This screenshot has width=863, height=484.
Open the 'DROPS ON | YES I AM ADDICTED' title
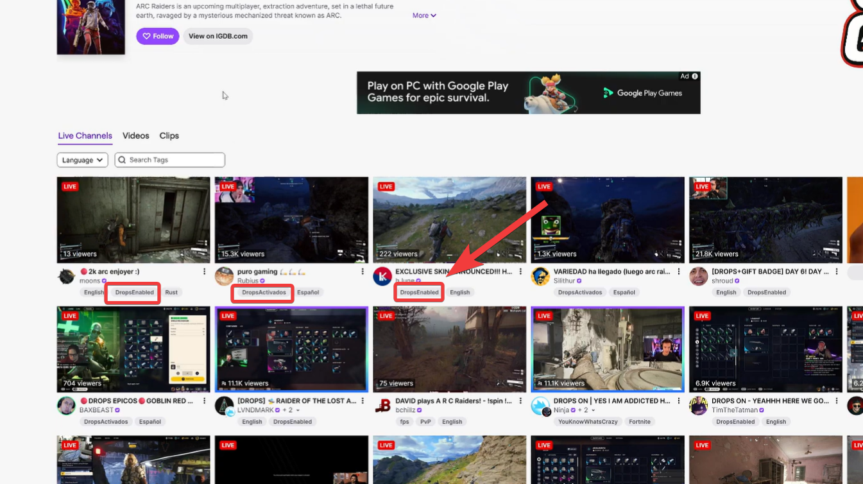pyautogui.click(x=611, y=401)
